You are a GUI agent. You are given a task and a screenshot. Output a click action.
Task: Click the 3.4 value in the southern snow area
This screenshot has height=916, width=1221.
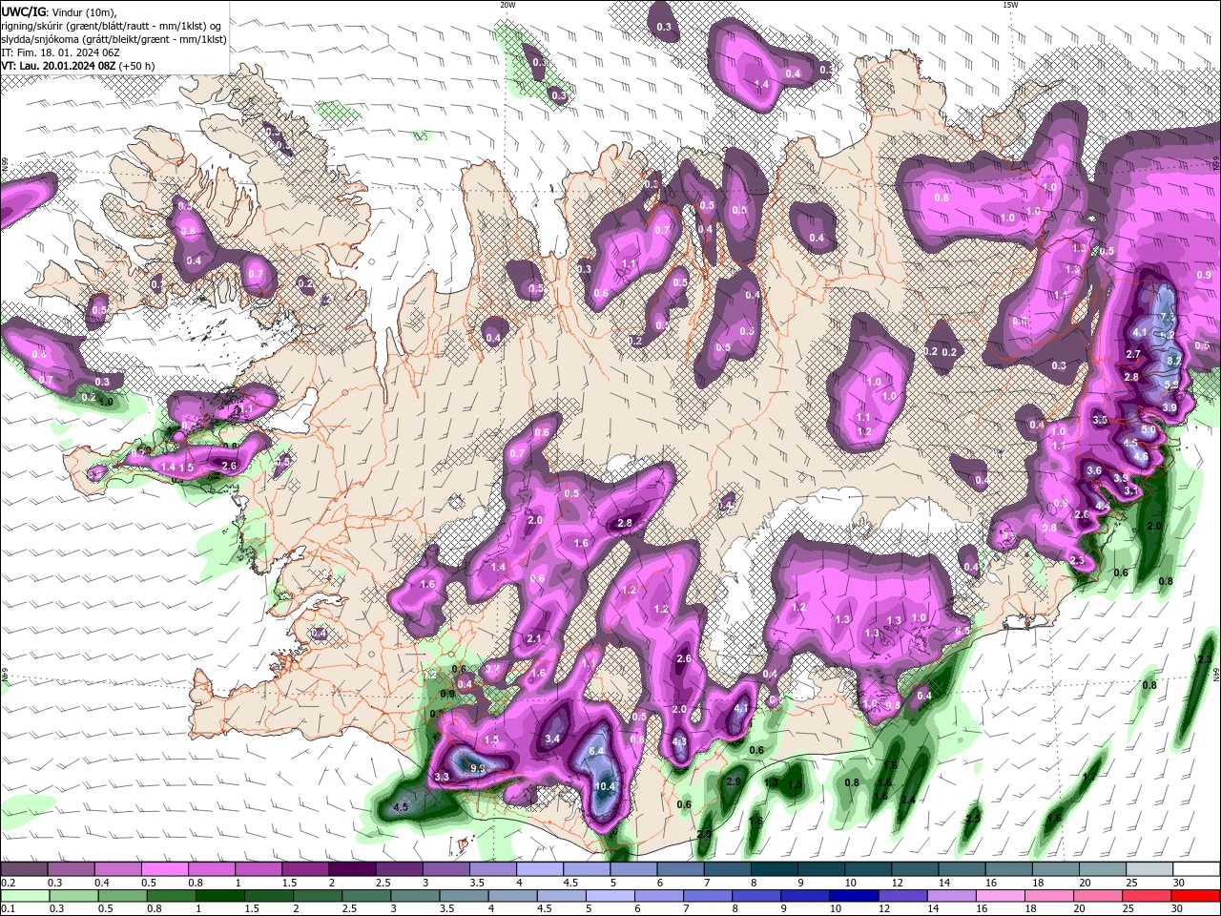[x=552, y=739]
